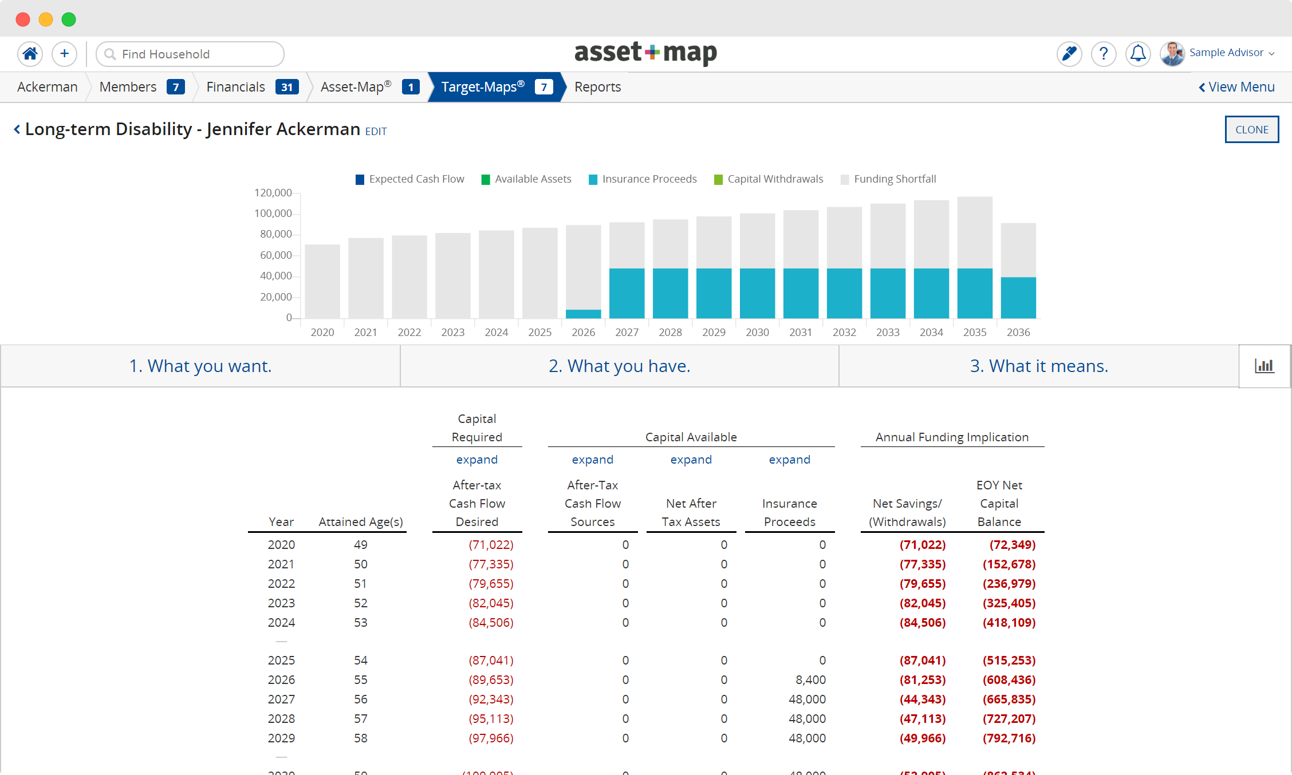This screenshot has height=775, width=1292.
Task: Click the Available Assets green legend swatch
Action: click(x=486, y=180)
